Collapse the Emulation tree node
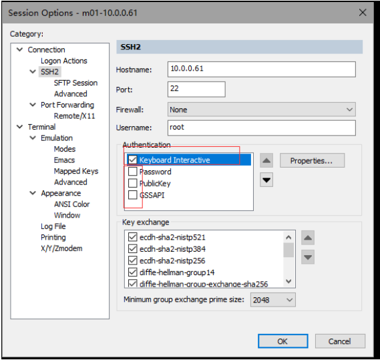The height and width of the screenshot is (360, 380). (x=33, y=138)
